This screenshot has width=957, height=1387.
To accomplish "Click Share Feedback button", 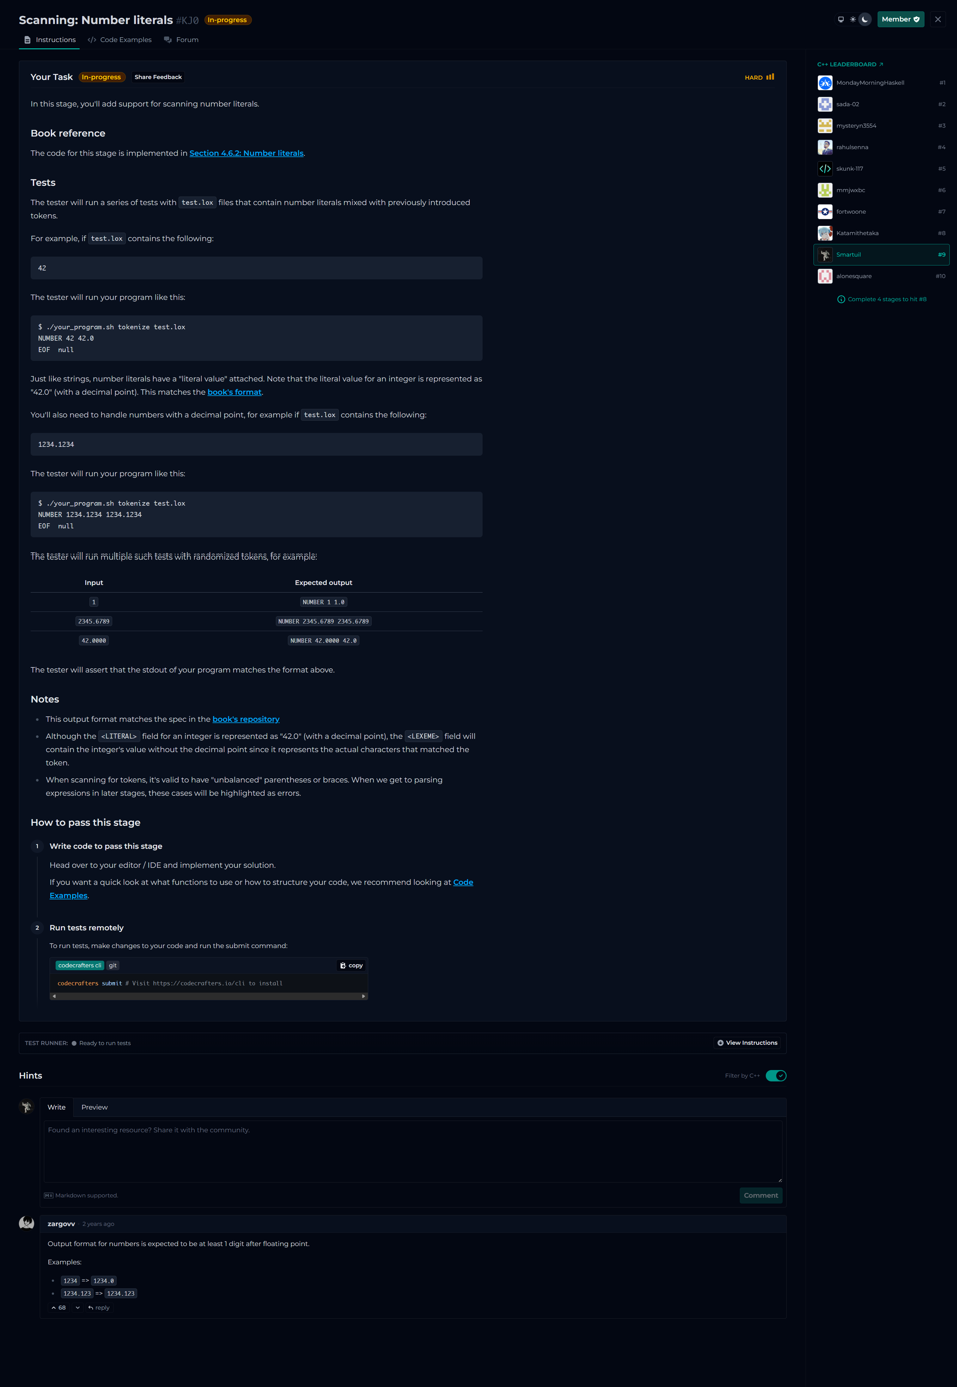I will click(158, 77).
